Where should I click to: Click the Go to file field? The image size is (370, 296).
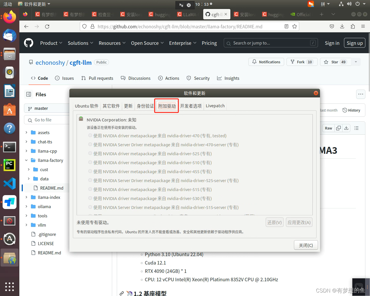coord(47,120)
